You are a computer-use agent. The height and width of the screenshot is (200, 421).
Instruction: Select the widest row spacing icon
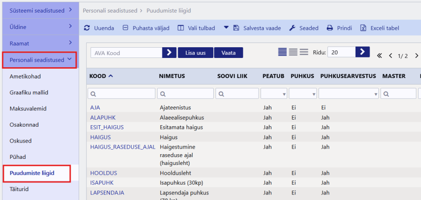[304, 52]
